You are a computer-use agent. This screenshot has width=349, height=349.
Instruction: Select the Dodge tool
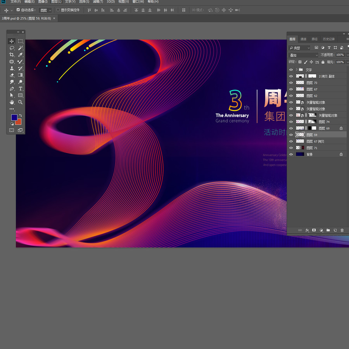pos(20,82)
